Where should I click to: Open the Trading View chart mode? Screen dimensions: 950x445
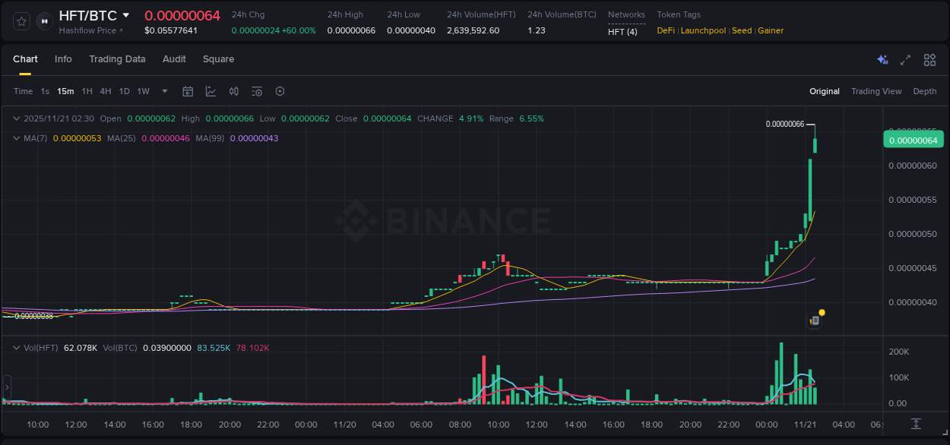coord(876,91)
